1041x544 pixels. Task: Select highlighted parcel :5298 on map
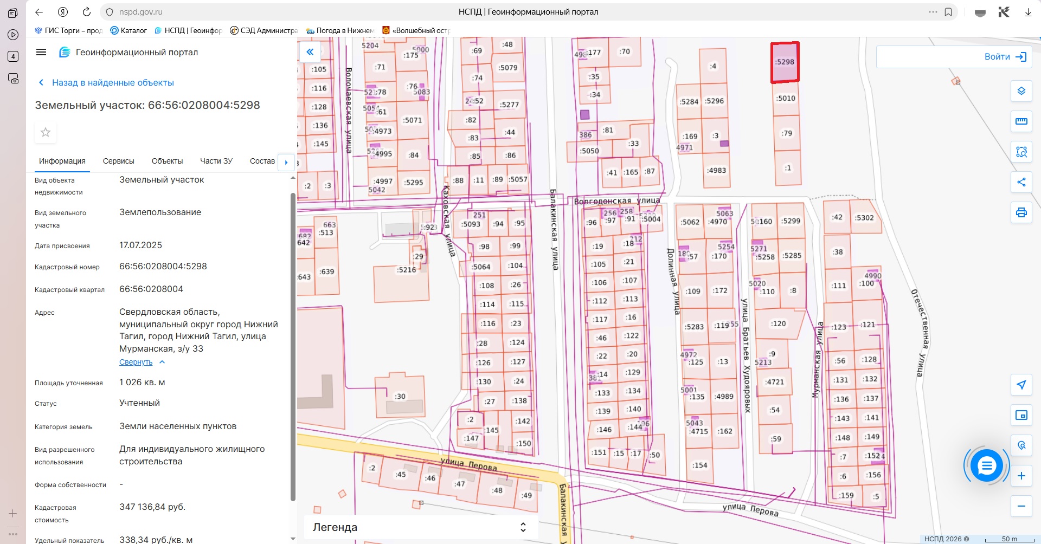(x=785, y=62)
